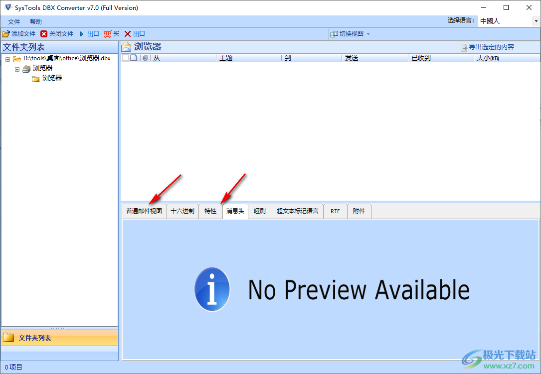Click the 添加文件 add file icon
This screenshot has width=541, height=374.
(6, 33)
